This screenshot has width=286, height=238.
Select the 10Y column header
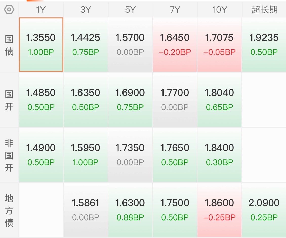(x=219, y=9)
